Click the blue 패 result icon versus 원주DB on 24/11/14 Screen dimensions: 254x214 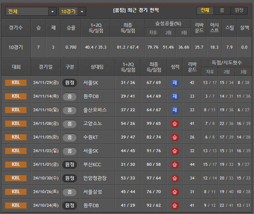(x=175, y=96)
